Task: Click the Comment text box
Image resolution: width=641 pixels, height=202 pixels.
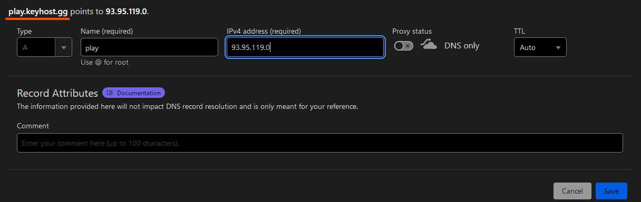Action: [320, 143]
